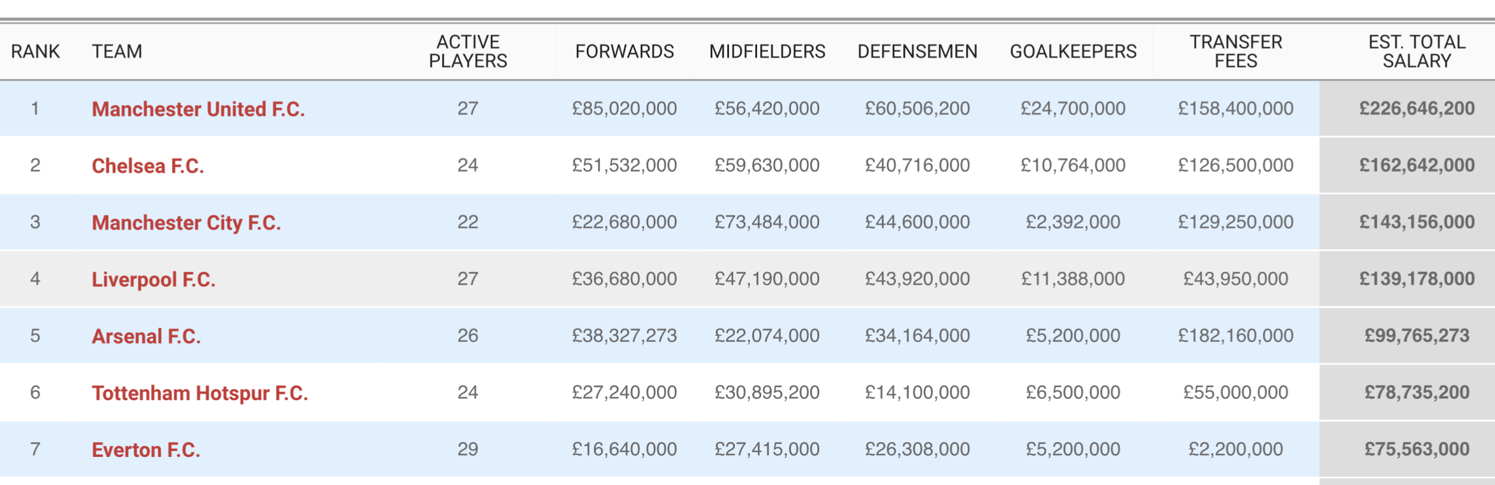Viewport: 1495px width, 485px height.
Task: Sort by MIDFIELDERS column header
Action: (767, 51)
